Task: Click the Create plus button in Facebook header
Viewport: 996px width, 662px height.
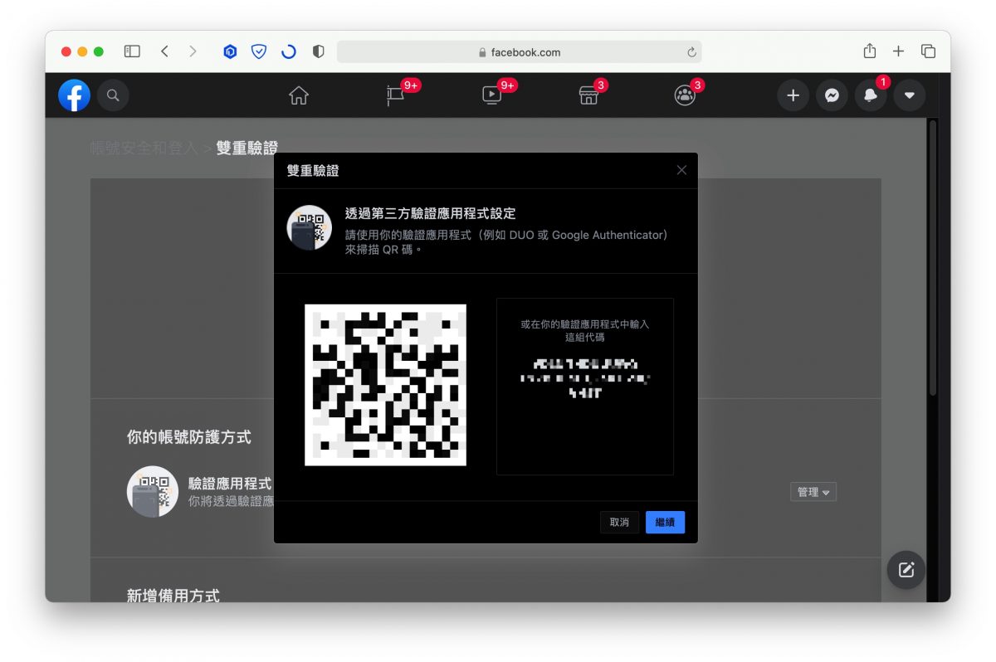Action: click(793, 95)
